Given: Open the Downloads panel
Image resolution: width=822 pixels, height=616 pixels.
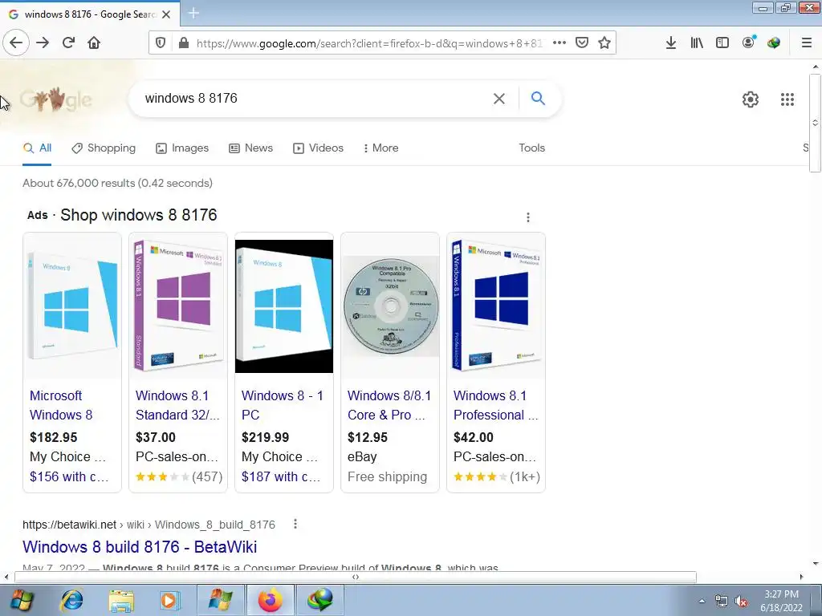Looking at the screenshot, I should click(670, 43).
